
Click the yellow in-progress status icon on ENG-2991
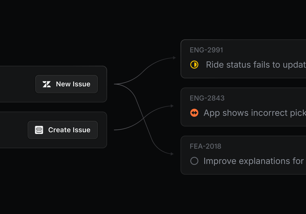tap(194, 65)
